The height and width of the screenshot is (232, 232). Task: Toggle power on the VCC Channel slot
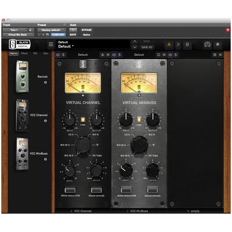[58, 55]
